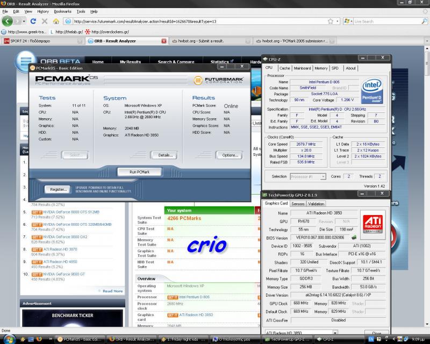Viewport: 430px width, 344px height.
Task: Click inside the URL address field
Action: pos(199,21)
